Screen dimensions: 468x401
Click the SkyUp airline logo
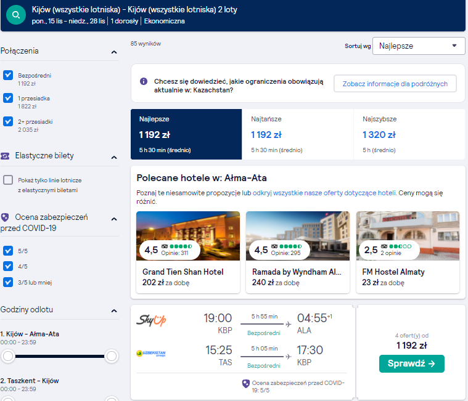[x=151, y=320]
